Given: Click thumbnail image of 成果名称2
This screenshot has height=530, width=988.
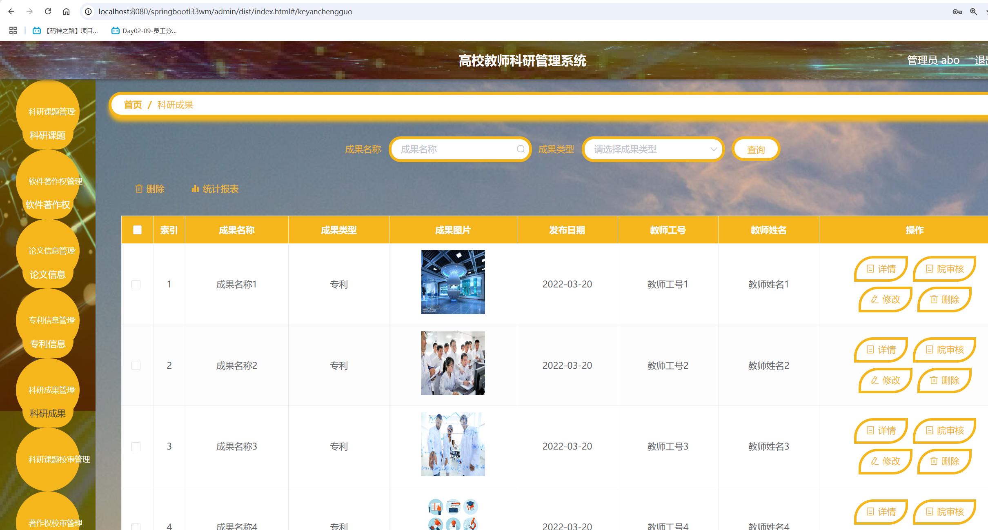Looking at the screenshot, I should pyautogui.click(x=453, y=363).
